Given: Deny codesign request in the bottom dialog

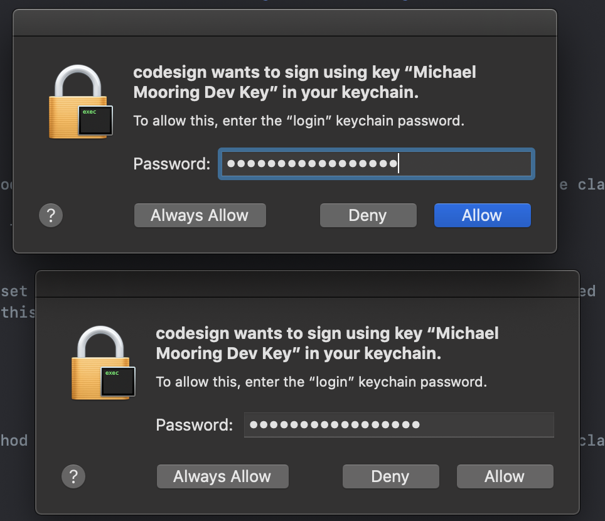Looking at the screenshot, I should point(390,476).
